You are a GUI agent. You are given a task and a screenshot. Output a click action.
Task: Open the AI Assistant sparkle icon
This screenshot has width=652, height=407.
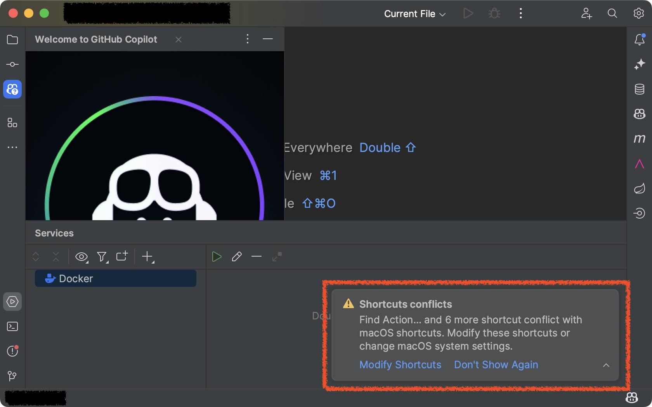(639, 64)
